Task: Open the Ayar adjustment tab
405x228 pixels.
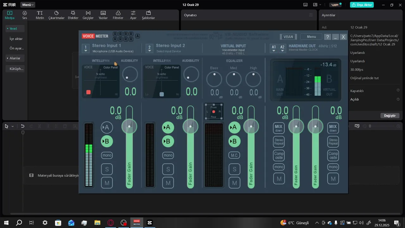Action: pos(133,15)
